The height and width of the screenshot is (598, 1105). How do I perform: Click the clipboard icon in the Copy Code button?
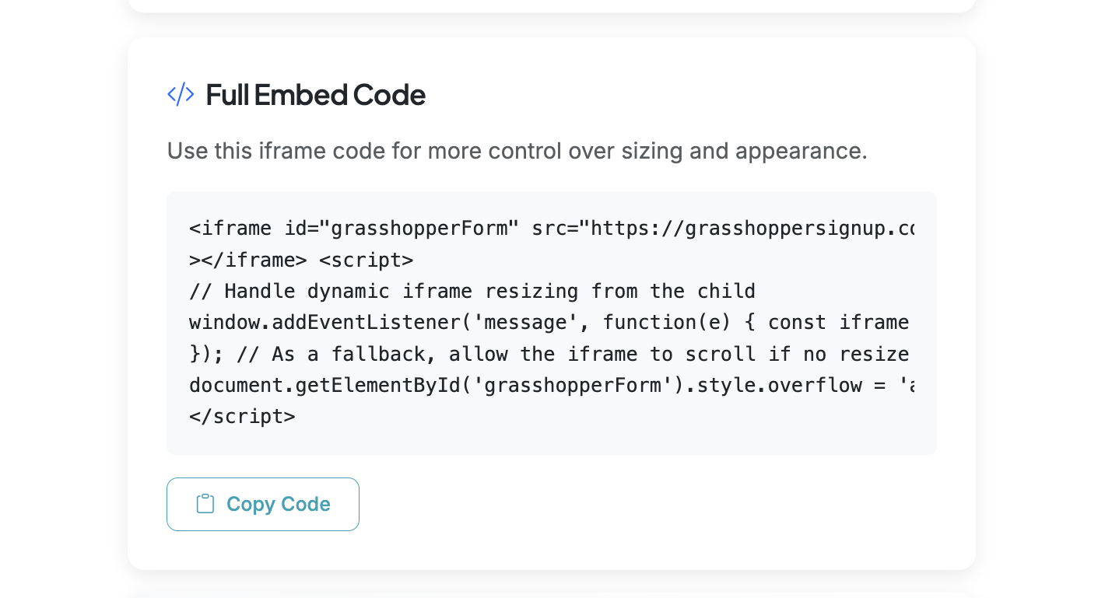coord(205,504)
